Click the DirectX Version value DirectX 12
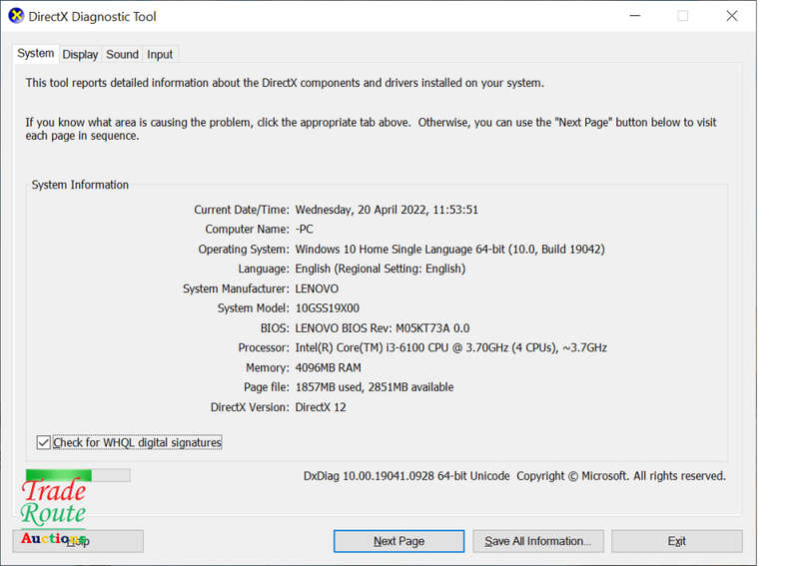 pyautogui.click(x=321, y=407)
